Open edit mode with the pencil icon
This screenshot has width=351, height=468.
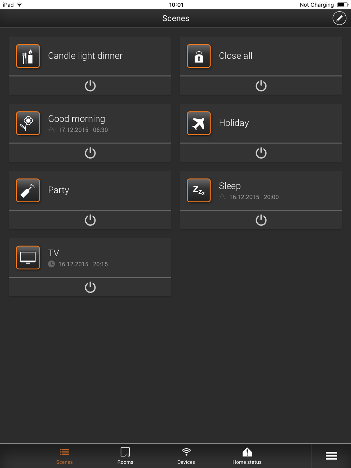tap(339, 18)
